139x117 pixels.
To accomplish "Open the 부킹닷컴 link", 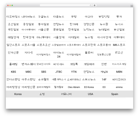I will (x=104, y=17).
